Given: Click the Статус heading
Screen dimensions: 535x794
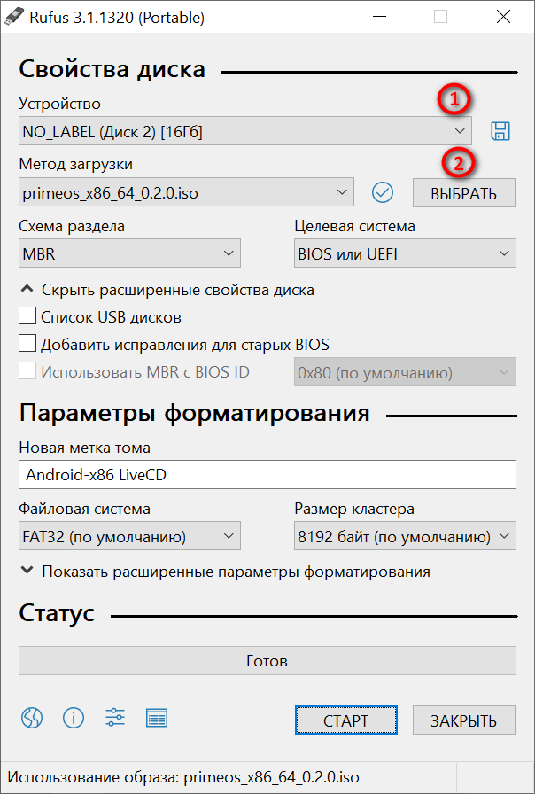Looking at the screenshot, I should tap(57, 613).
